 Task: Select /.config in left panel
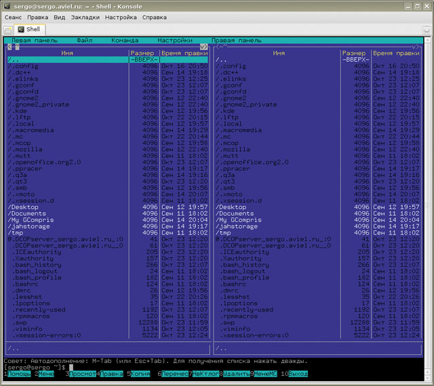[108, 66]
